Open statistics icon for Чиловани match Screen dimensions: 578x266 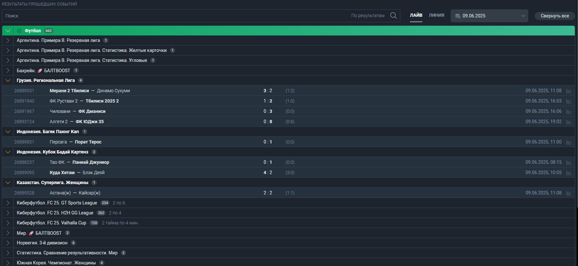(569, 112)
